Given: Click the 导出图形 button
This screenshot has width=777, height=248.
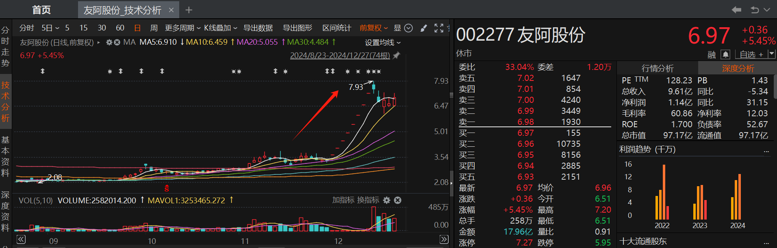Looking at the screenshot, I should click(x=297, y=28).
